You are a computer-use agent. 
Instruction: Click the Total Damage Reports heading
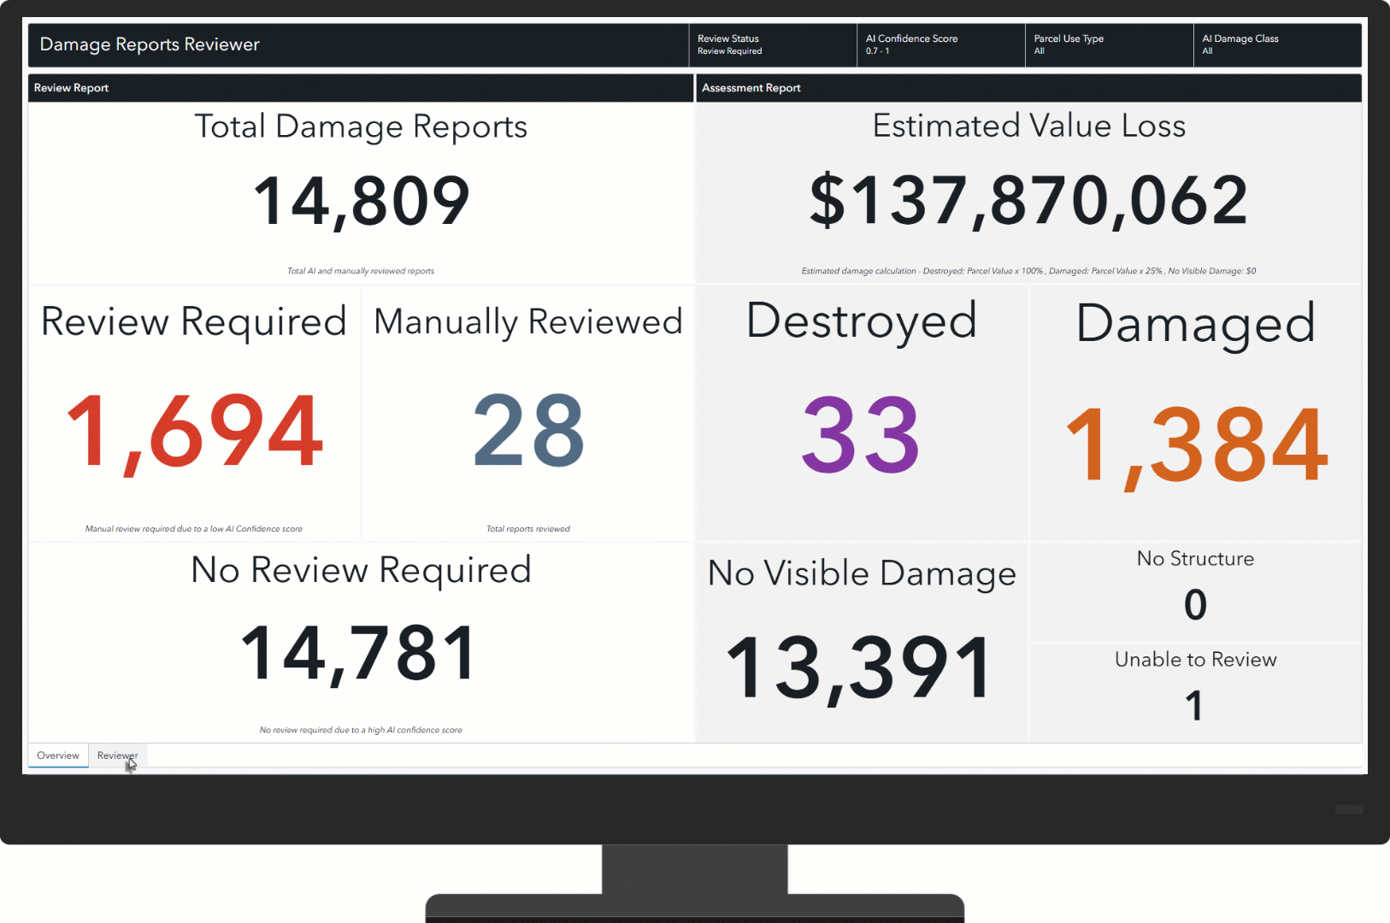pyautogui.click(x=361, y=126)
